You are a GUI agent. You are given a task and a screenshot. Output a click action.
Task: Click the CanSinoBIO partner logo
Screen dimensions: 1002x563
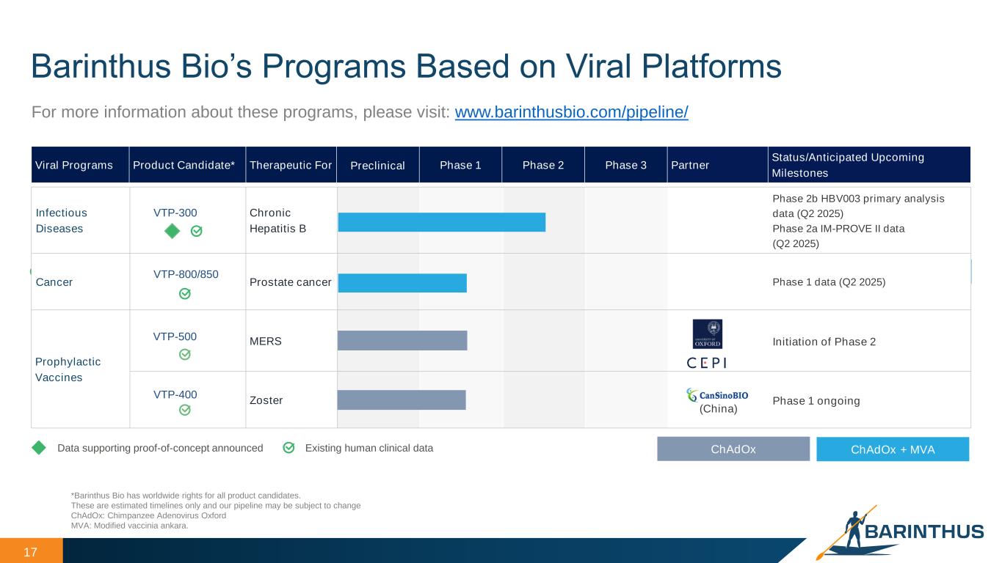point(717,395)
